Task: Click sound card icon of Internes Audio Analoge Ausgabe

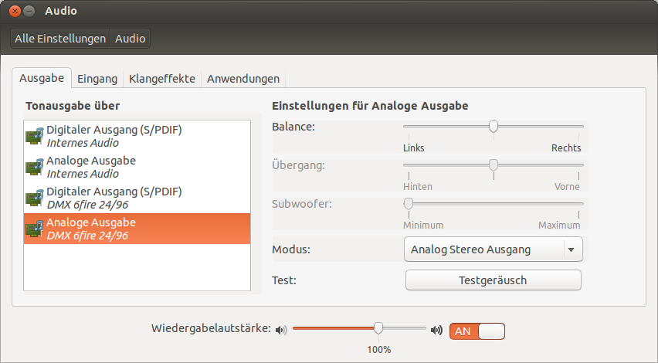Action: coord(35,167)
